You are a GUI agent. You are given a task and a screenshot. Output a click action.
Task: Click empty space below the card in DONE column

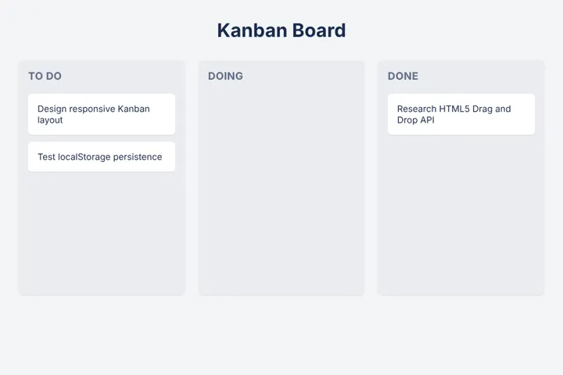tap(461, 216)
